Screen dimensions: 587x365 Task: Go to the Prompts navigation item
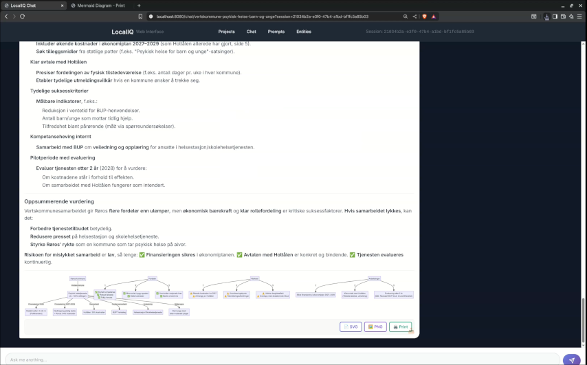(x=276, y=32)
